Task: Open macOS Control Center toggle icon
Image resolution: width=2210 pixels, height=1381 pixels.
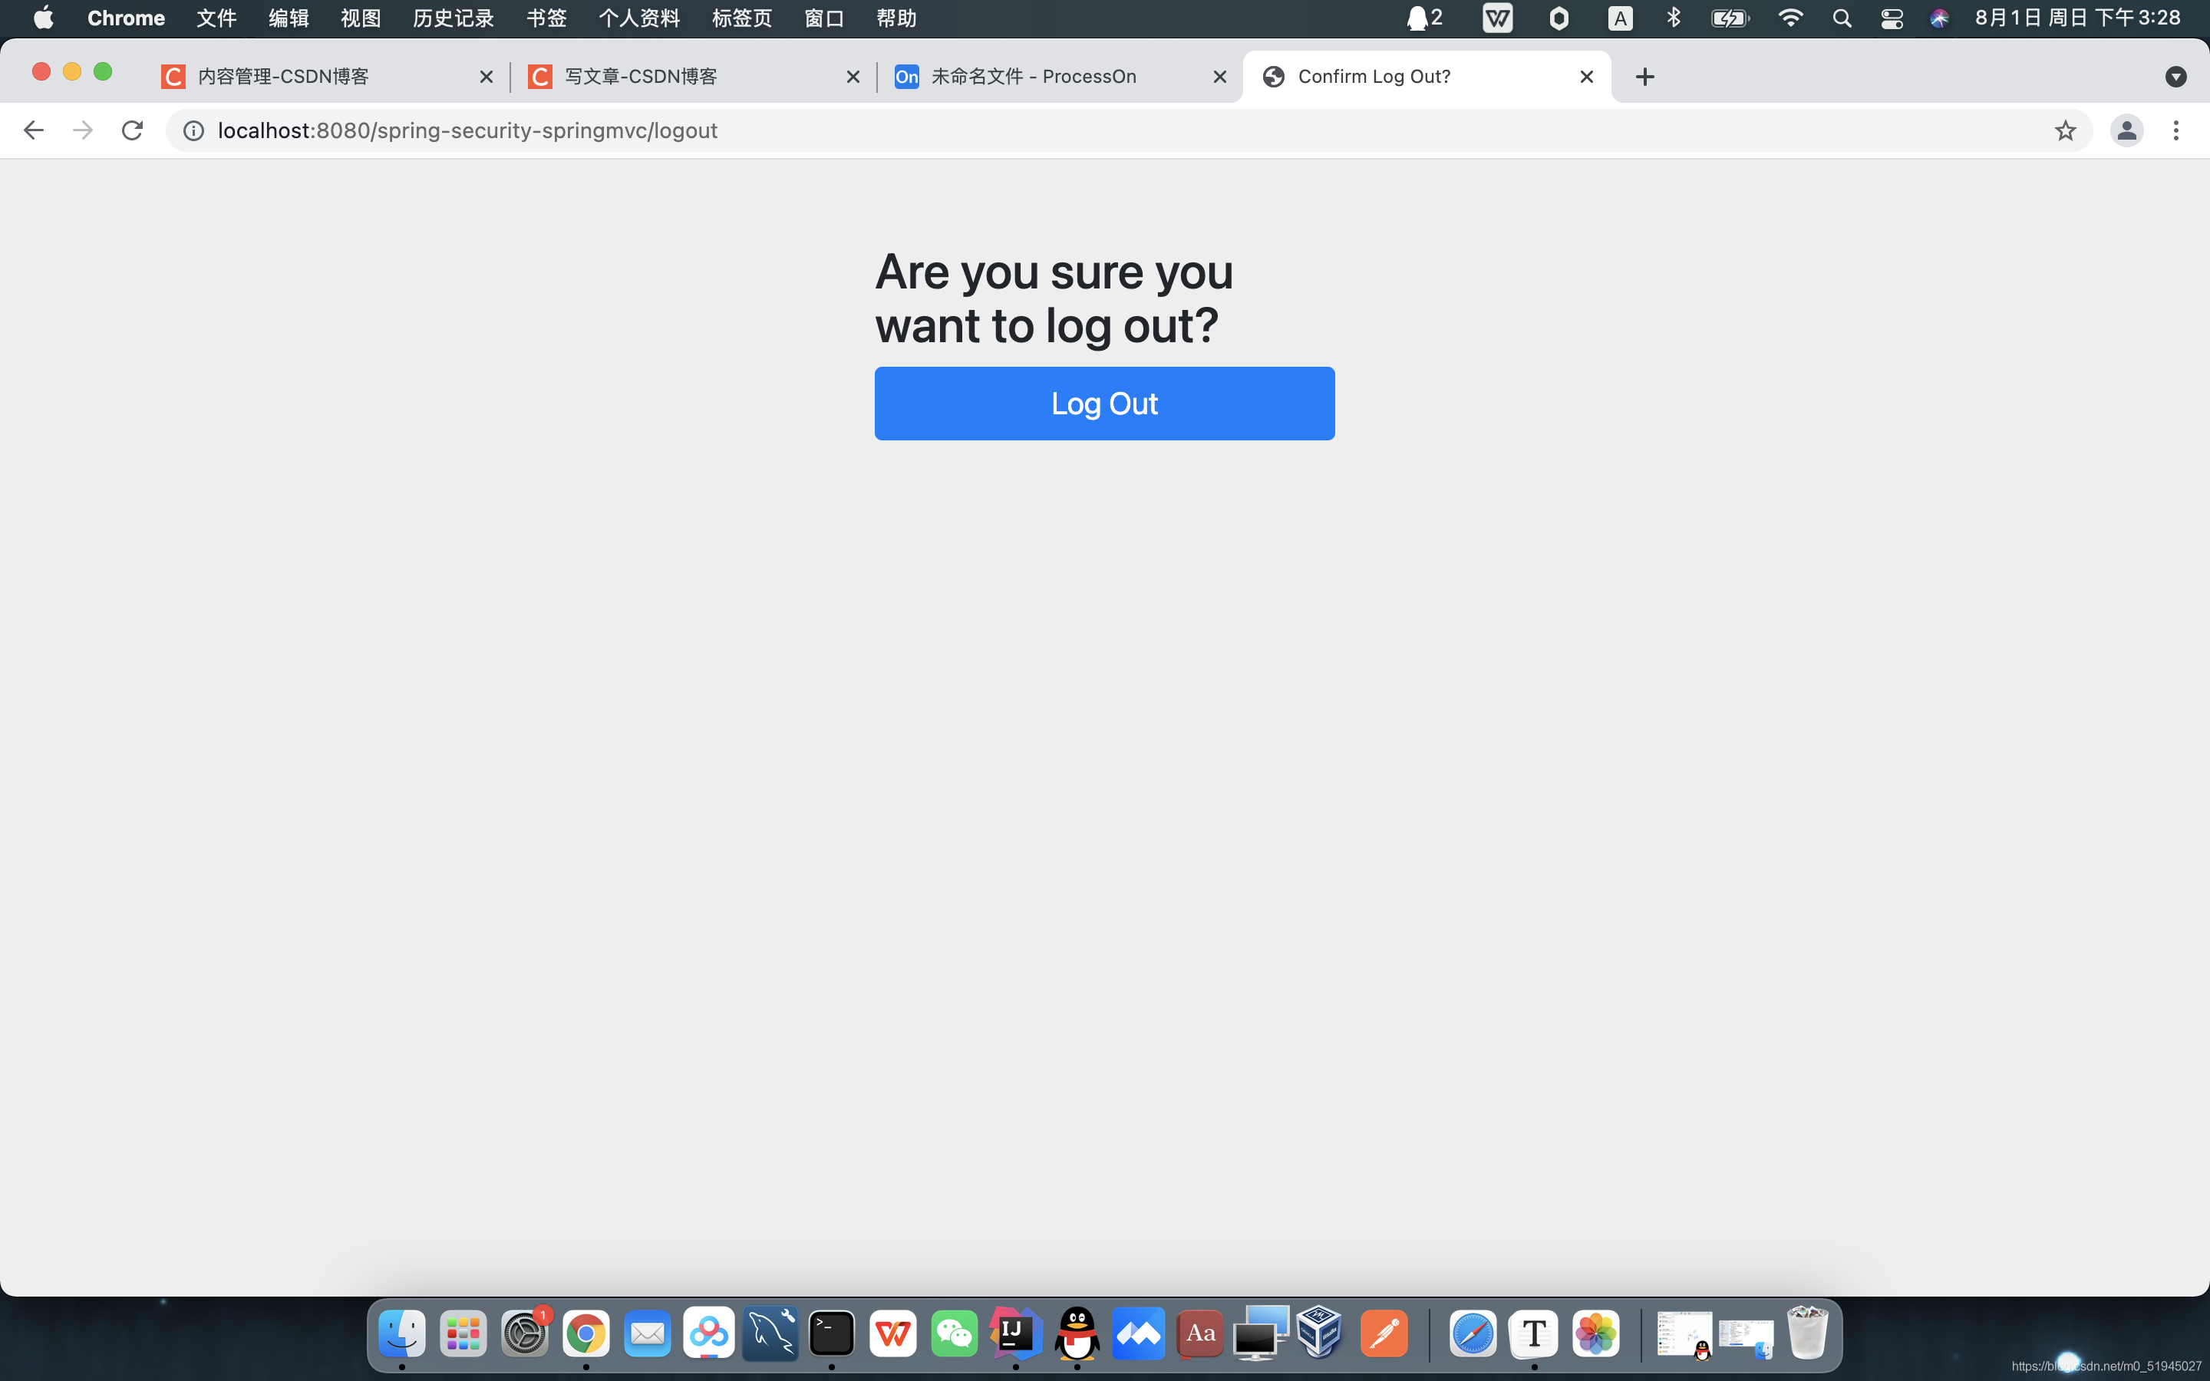Action: click(x=1892, y=18)
